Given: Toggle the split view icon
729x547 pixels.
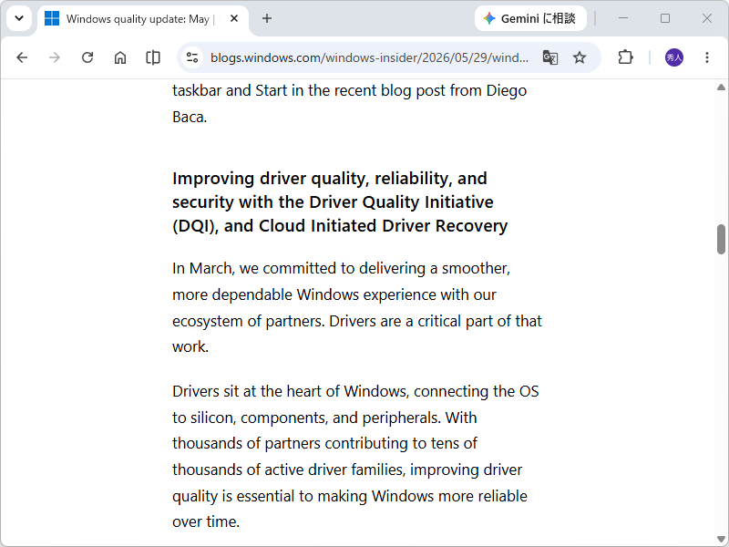Looking at the screenshot, I should point(153,57).
